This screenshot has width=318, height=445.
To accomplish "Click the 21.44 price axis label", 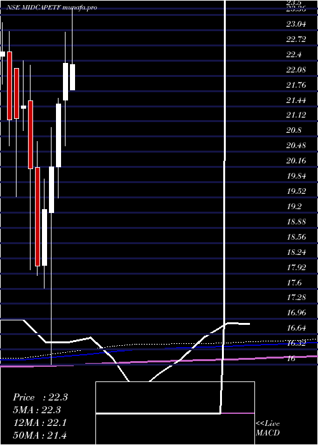I will pos(296,100).
